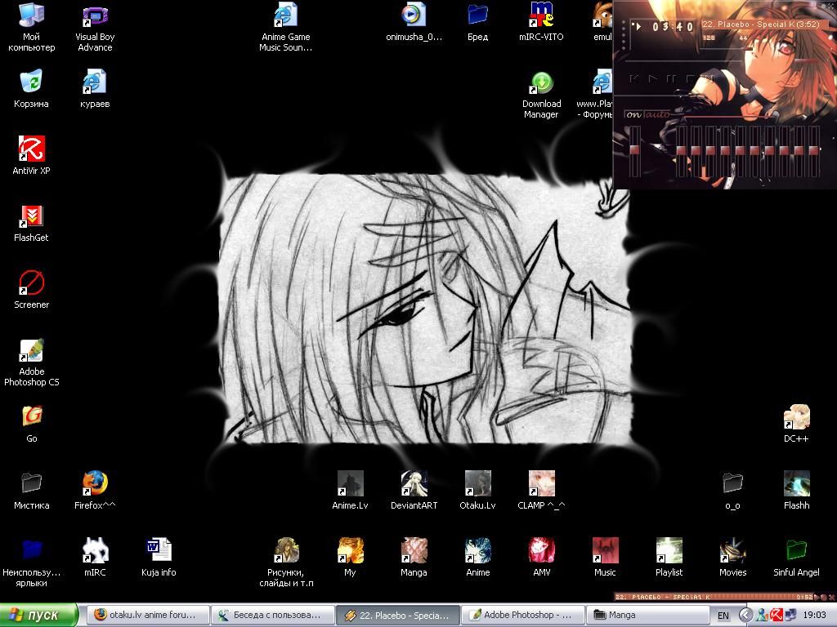Open the My shortcut icon

point(350,558)
